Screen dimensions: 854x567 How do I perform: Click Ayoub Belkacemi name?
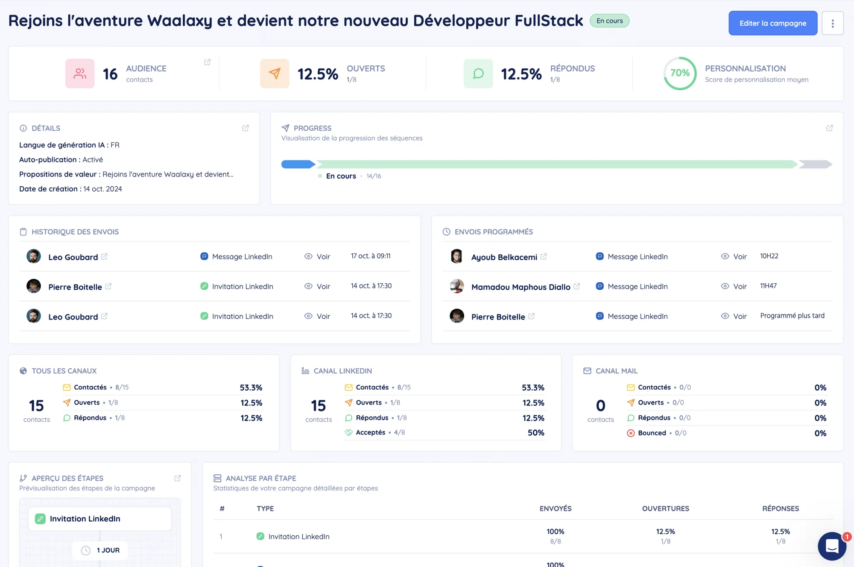coord(504,257)
